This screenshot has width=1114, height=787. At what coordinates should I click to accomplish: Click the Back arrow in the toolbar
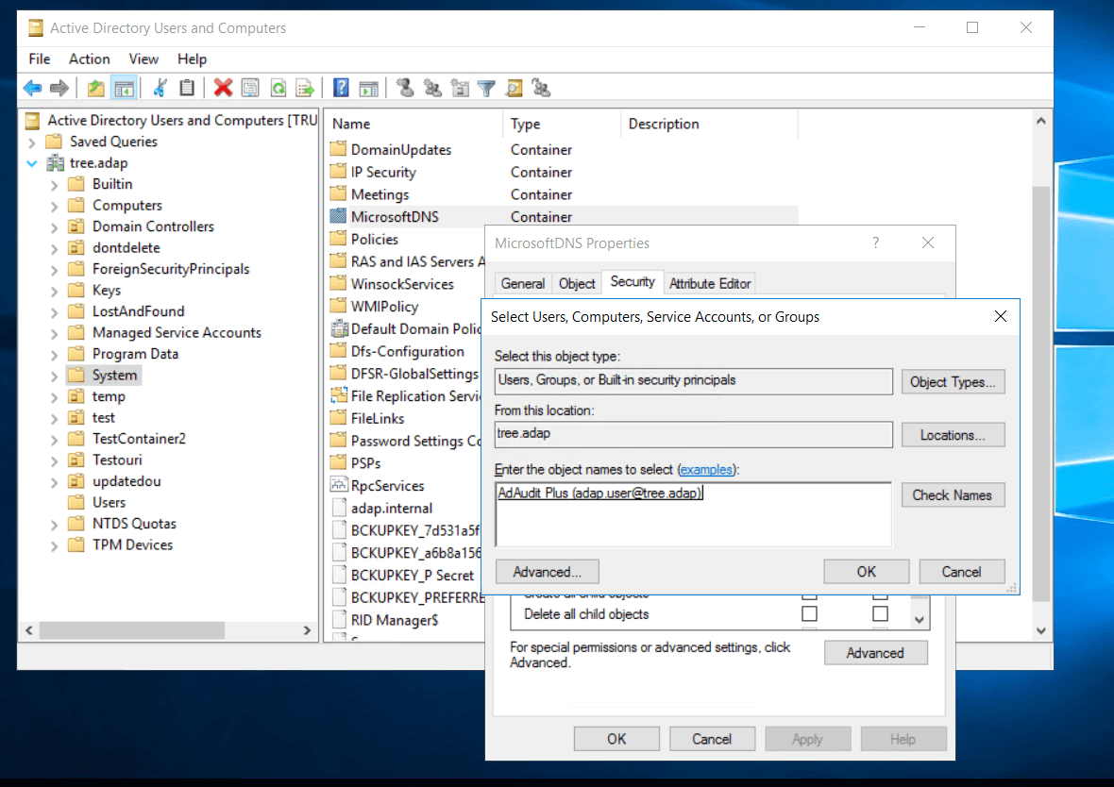(x=33, y=88)
